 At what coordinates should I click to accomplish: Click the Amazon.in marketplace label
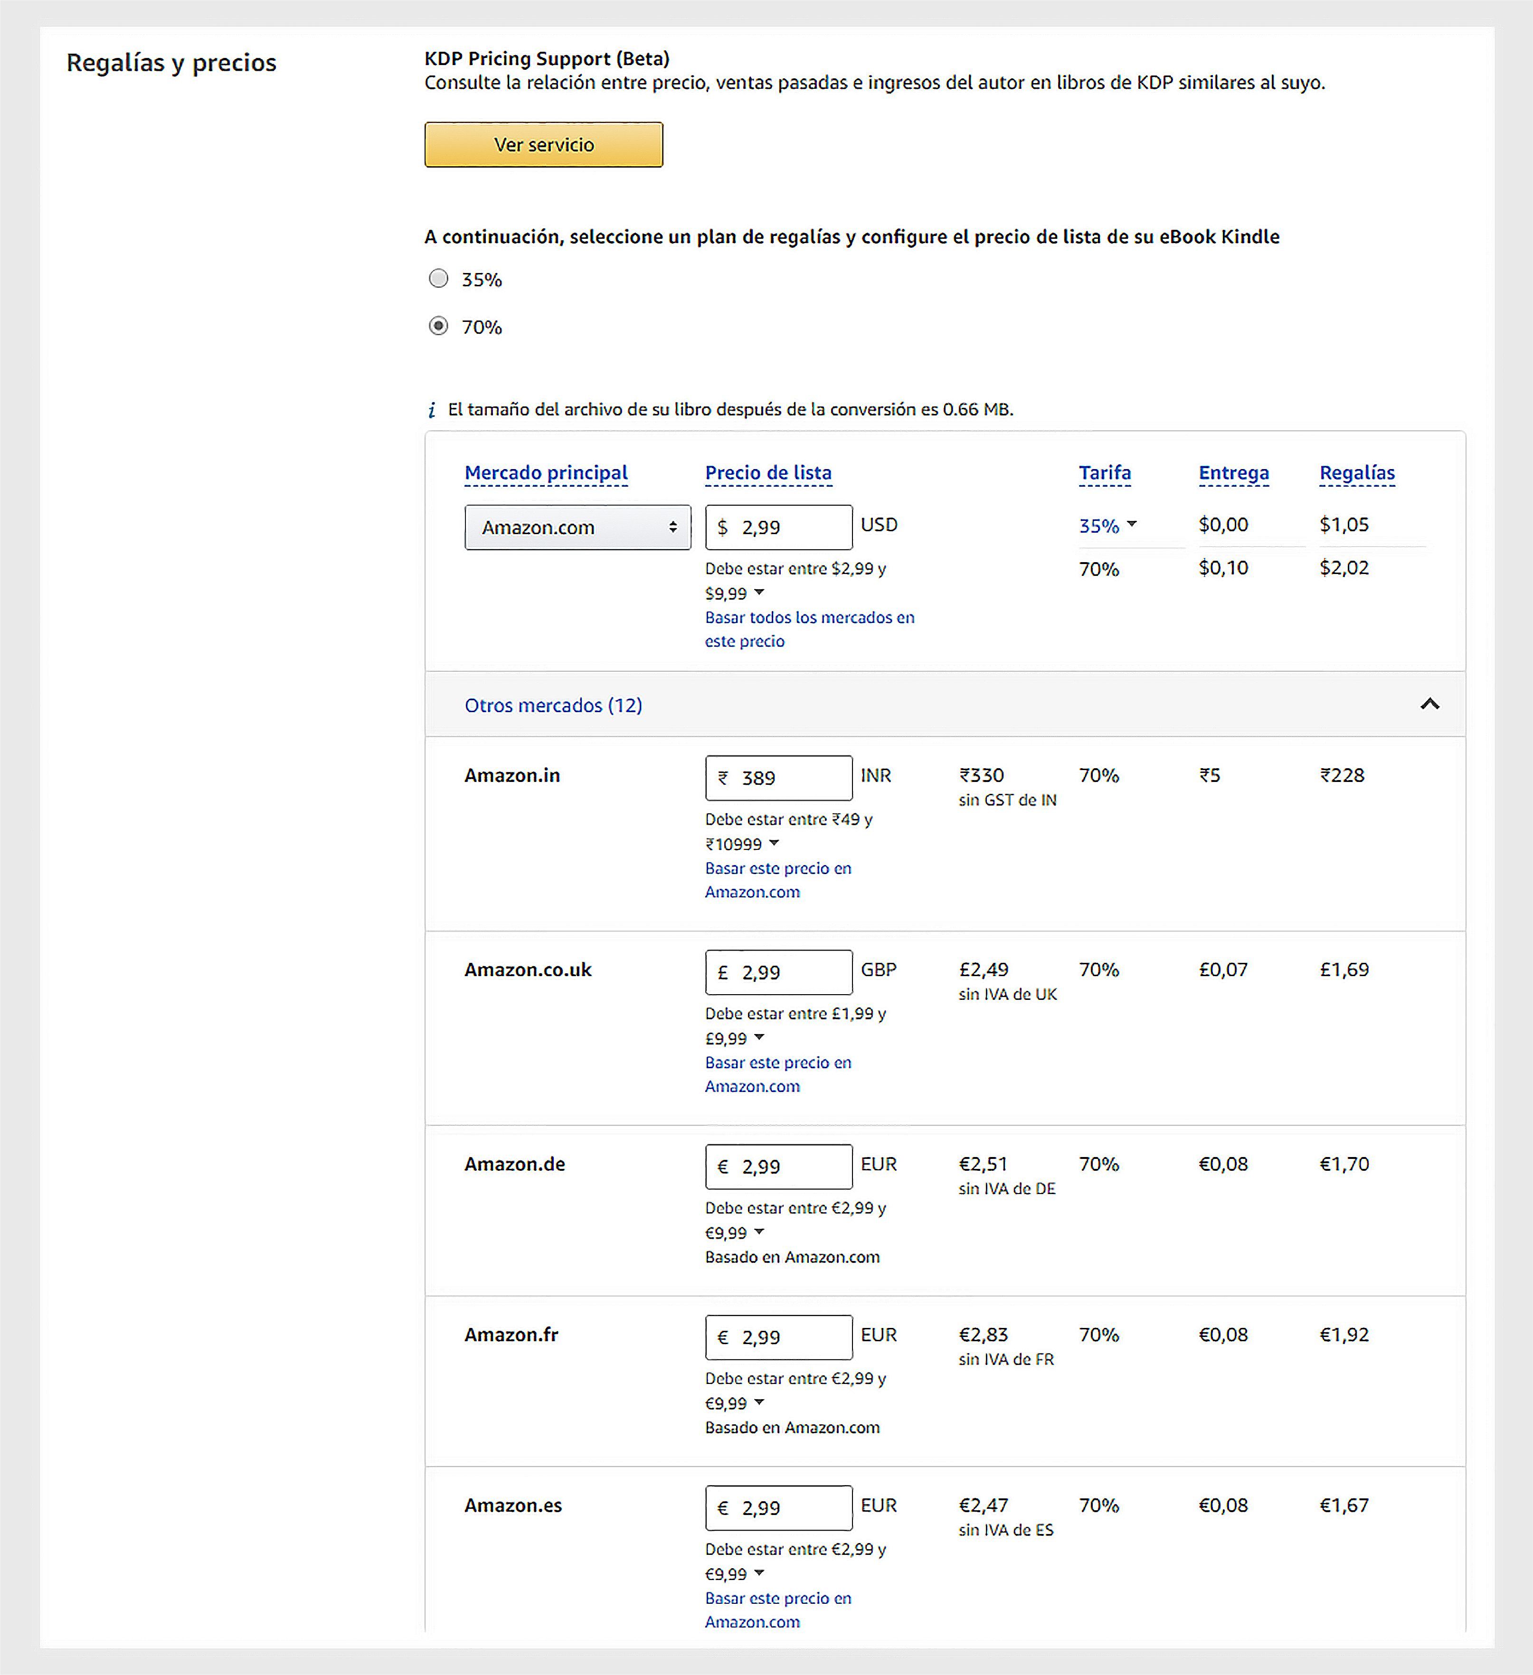coord(512,775)
